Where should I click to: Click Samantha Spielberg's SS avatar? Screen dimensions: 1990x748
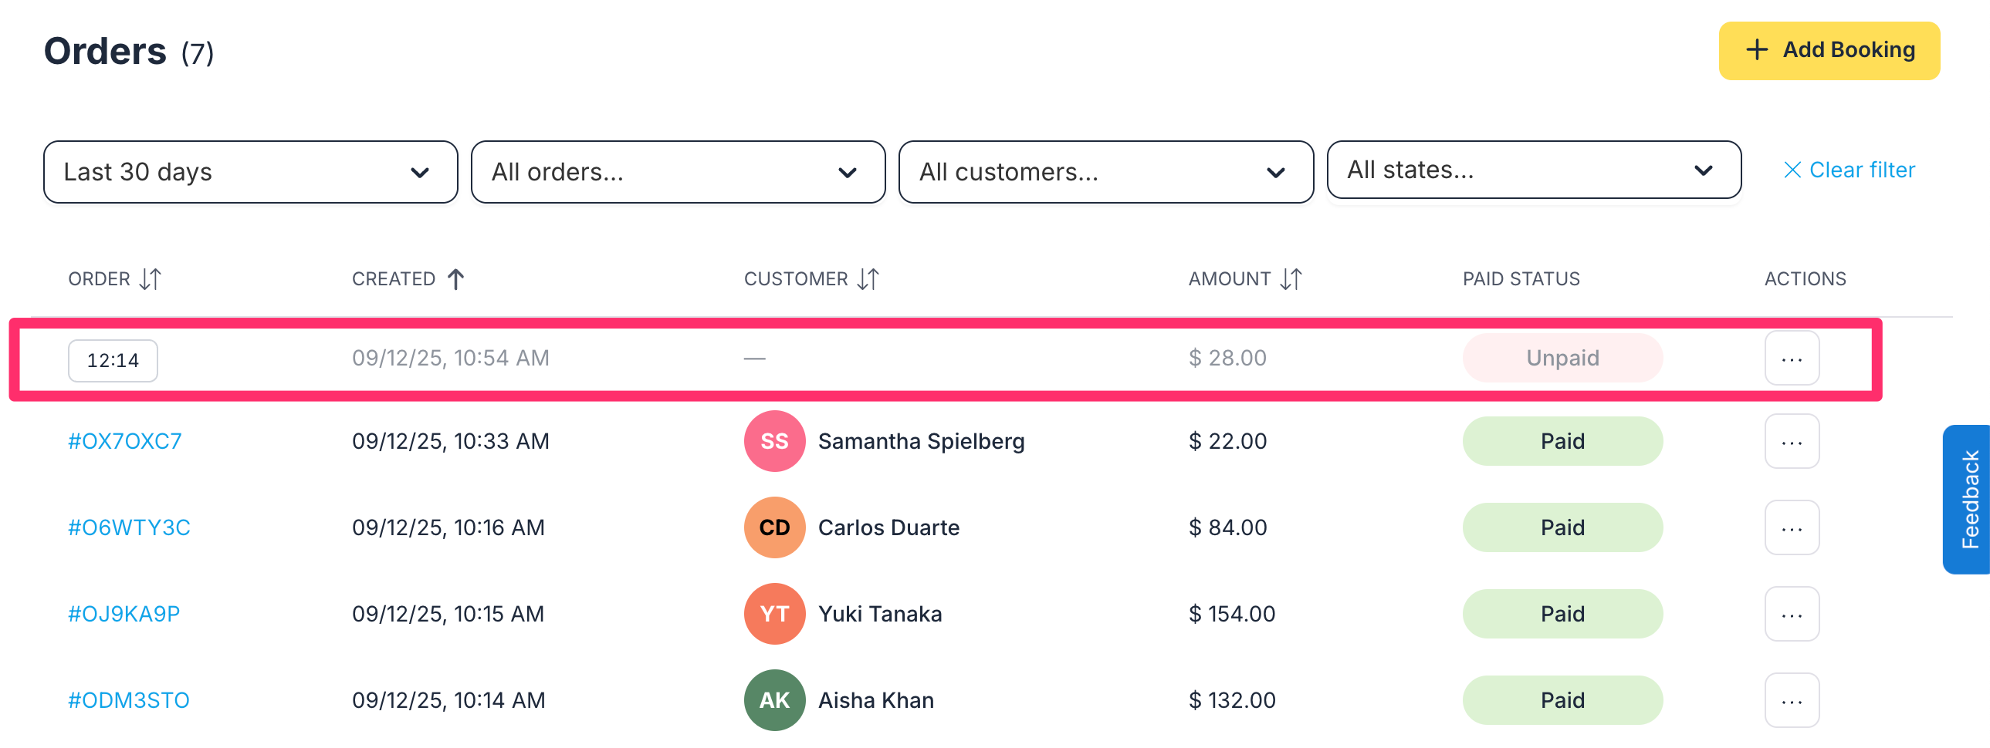(x=774, y=442)
